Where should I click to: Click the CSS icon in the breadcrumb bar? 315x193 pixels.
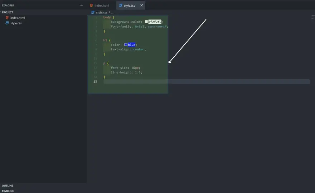pyautogui.click(x=93, y=13)
